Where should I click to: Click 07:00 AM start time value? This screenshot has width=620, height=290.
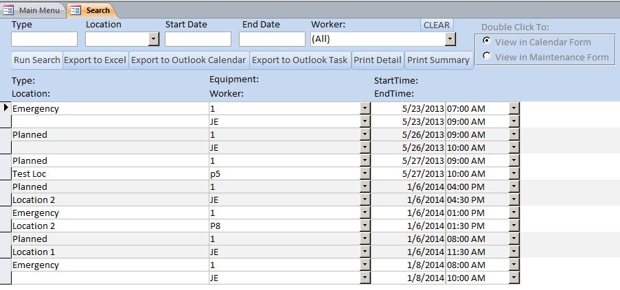(x=477, y=108)
